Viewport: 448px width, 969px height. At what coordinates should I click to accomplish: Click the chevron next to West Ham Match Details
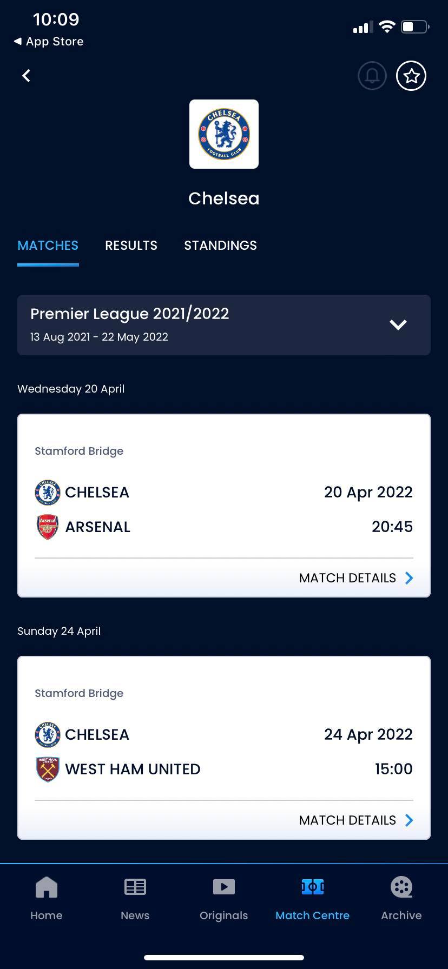pyautogui.click(x=409, y=820)
